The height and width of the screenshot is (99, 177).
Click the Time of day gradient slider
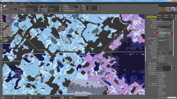pyautogui.click(x=165, y=33)
